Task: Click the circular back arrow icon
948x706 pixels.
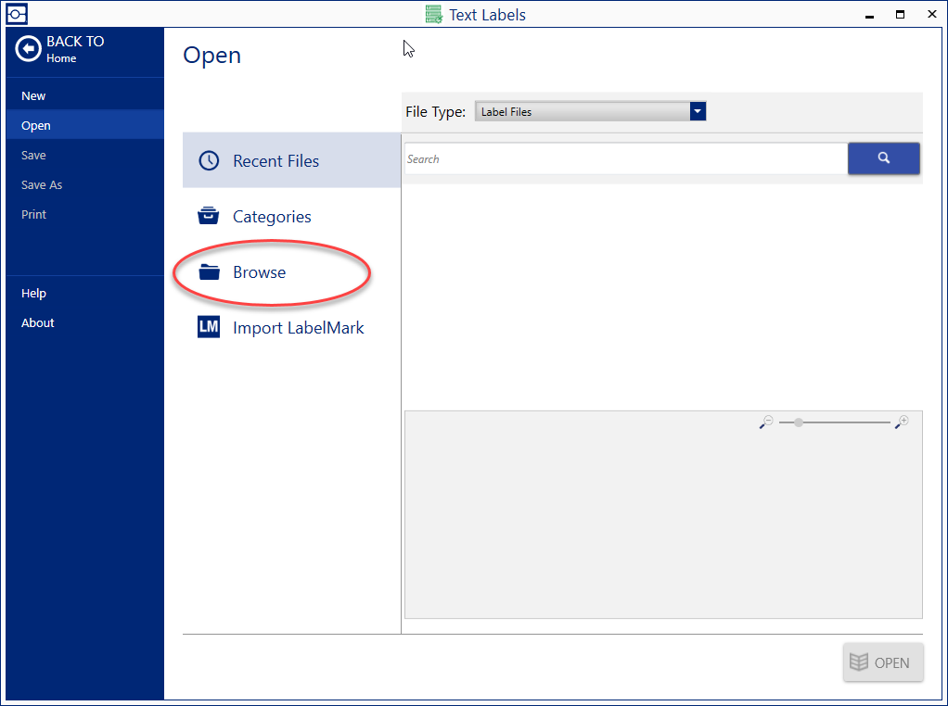Action: (x=28, y=48)
